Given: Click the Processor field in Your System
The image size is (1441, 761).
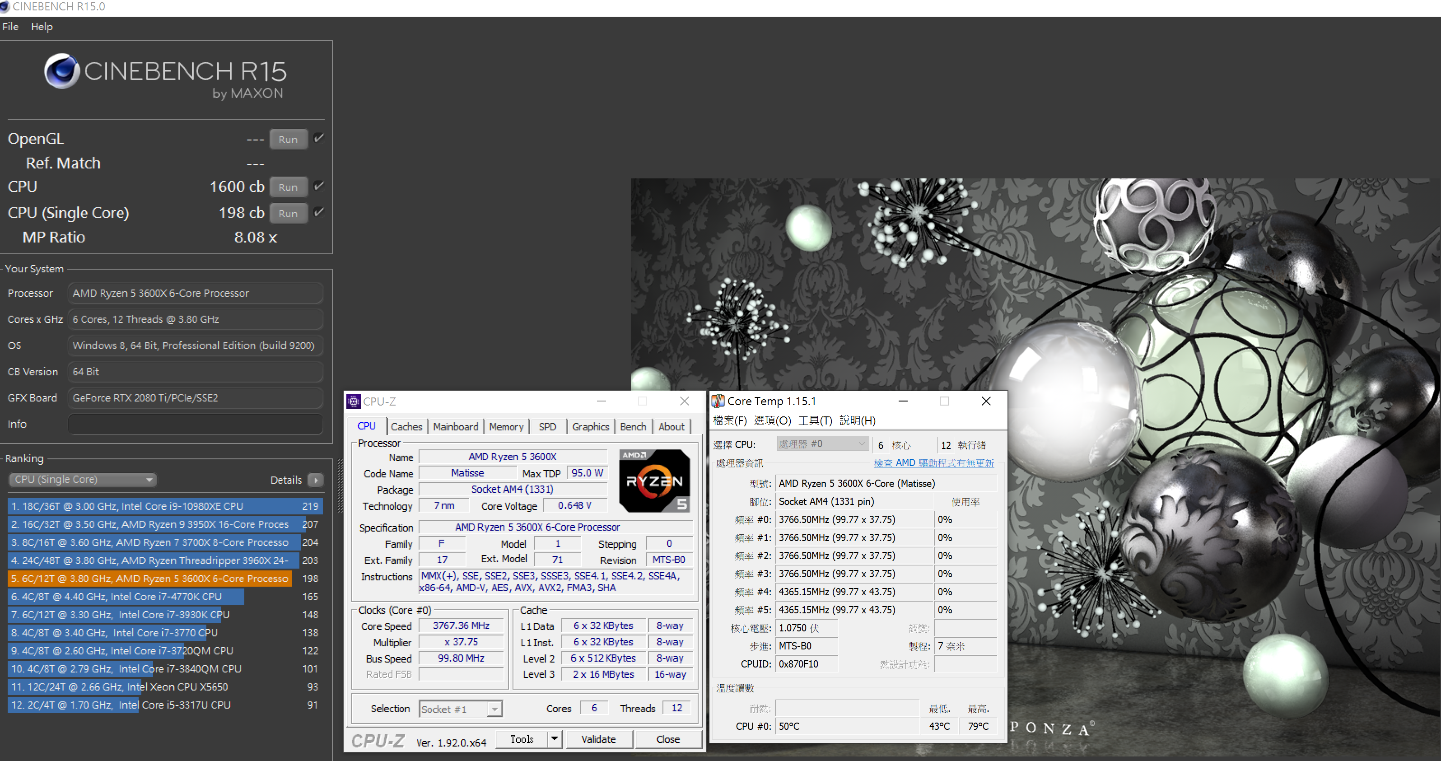Looking at the screenshot, I should click(195, 293).
